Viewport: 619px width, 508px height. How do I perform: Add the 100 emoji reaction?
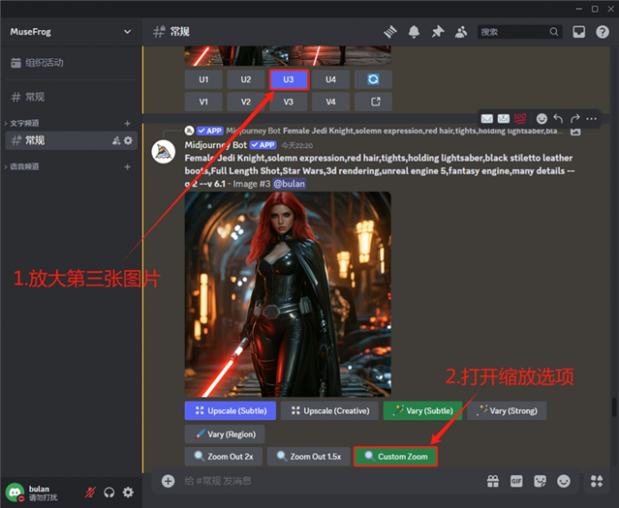520,118
